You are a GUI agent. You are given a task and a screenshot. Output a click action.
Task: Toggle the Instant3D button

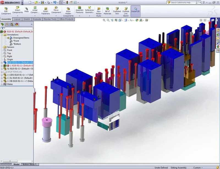coord(135,11)
